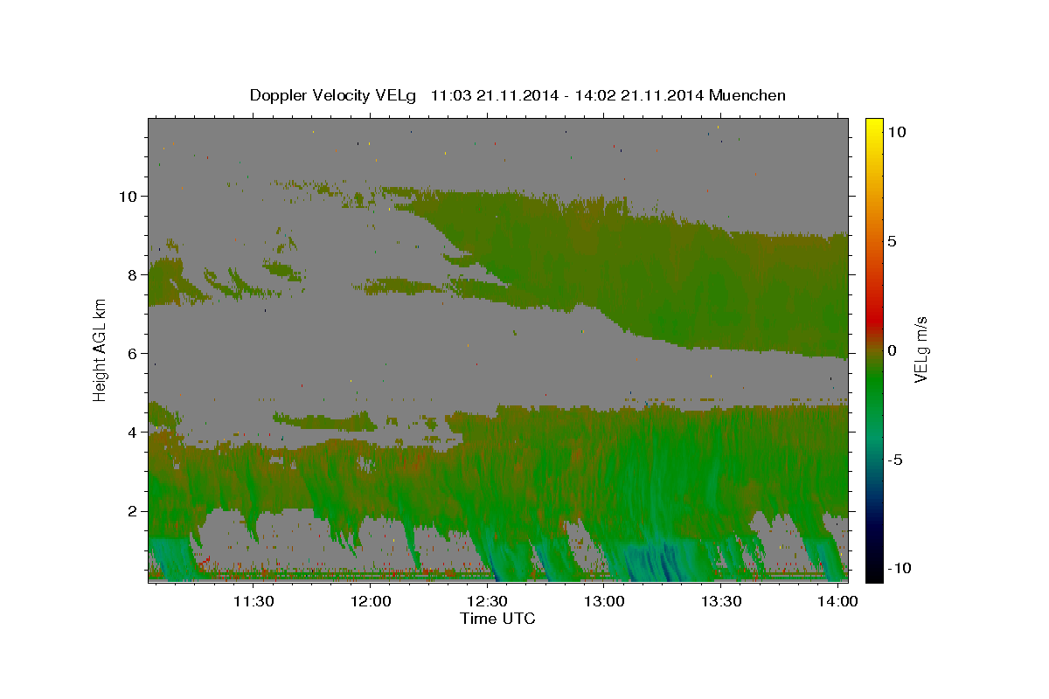Click the '13:30' time axis label
The image size is (1049, 699).
click(x=721, y=602)
